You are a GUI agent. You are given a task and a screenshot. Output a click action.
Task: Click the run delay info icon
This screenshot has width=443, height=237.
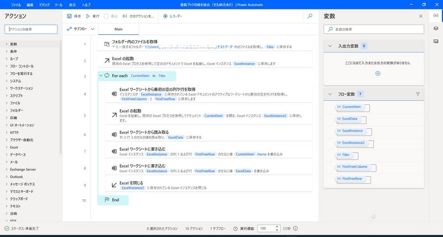[x=295, y=229]
